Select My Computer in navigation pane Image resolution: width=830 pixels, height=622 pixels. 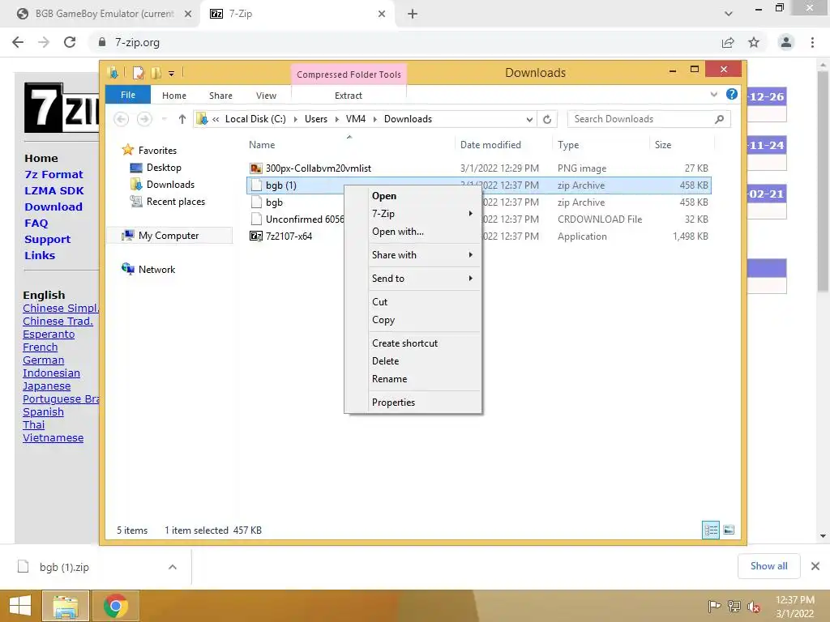[x=169, y=236]
